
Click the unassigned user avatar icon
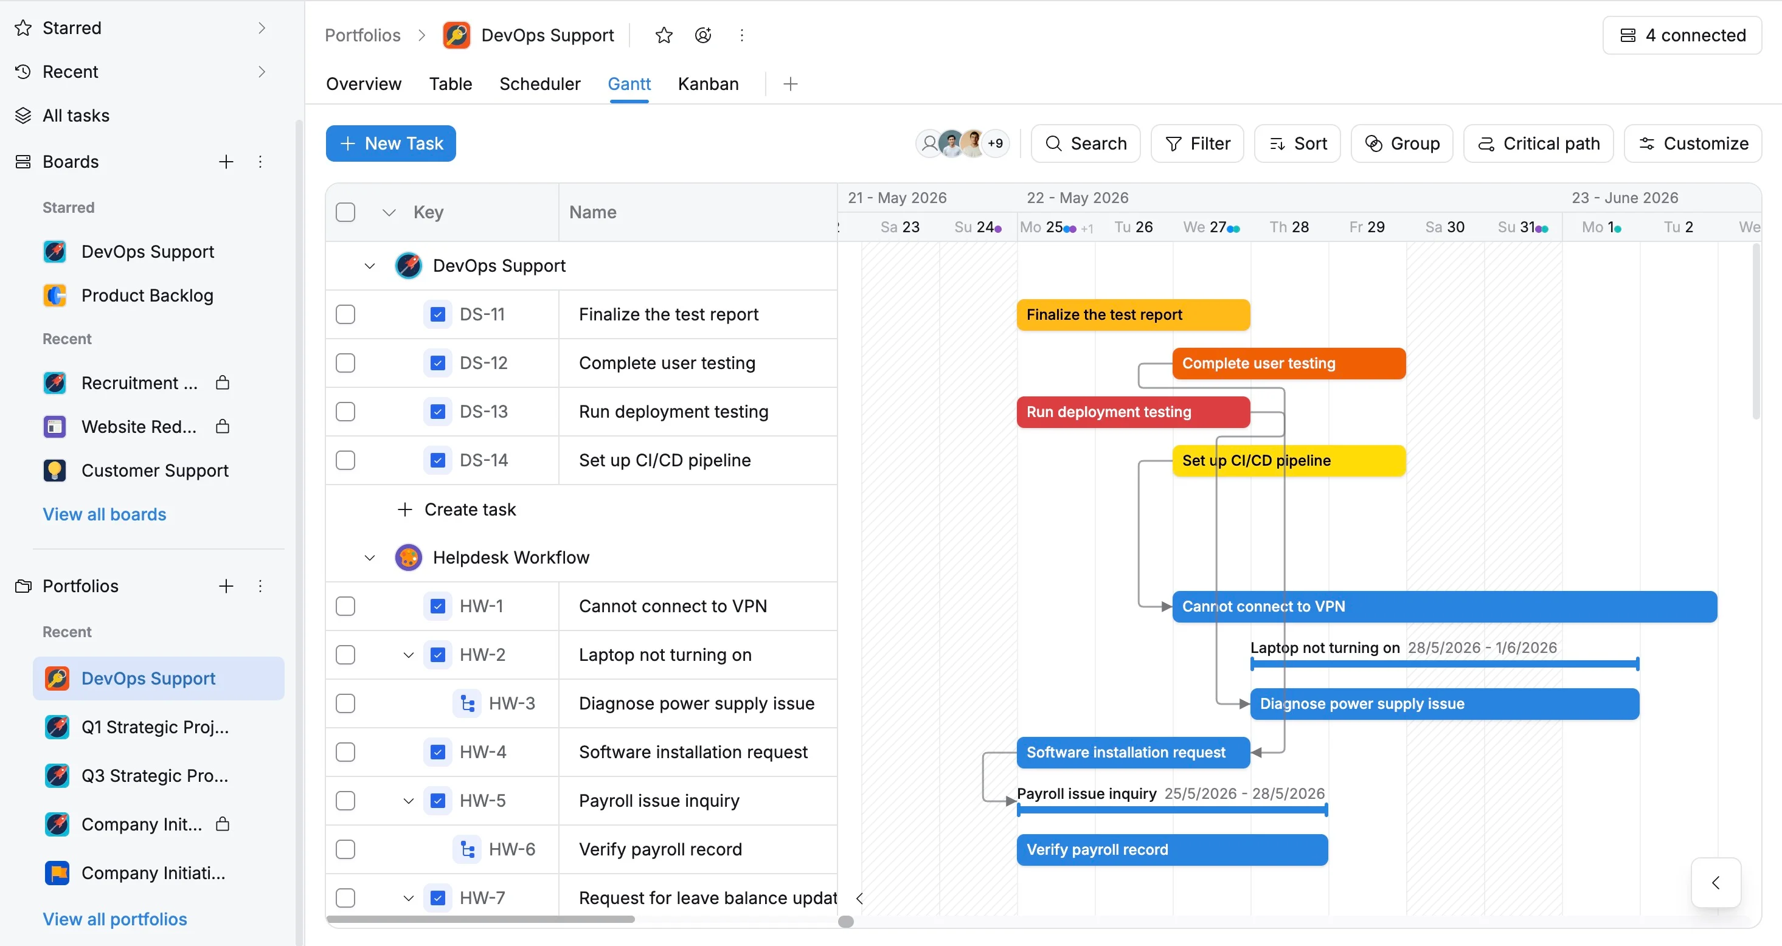click(929, 143)
